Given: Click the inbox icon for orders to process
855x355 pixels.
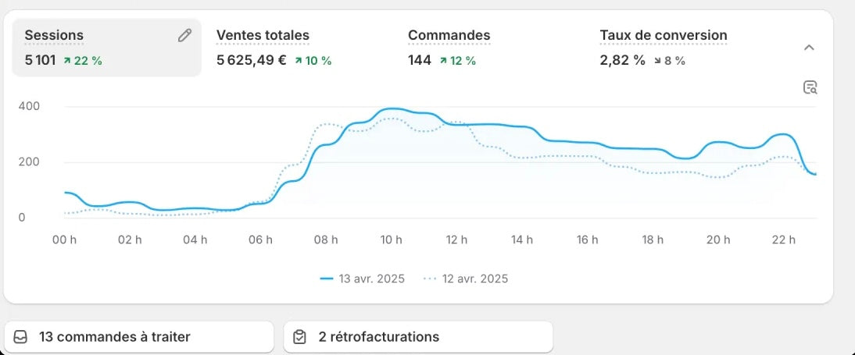Looking at the screenshot, I should 21,337.
